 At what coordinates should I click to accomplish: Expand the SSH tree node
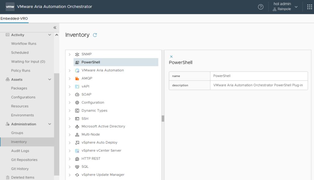[x=69, y=119]
